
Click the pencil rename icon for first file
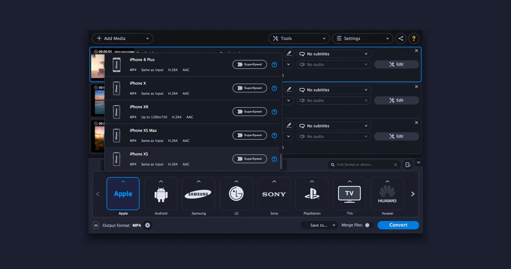coord(289,54)
